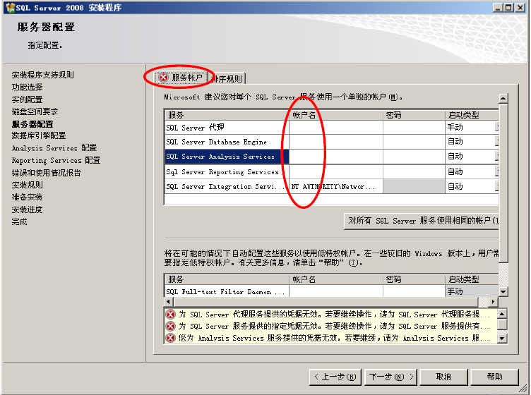Click account name cell for Full-text Filter Daemon
Screen dimensions: 531x395
[336, 291]
